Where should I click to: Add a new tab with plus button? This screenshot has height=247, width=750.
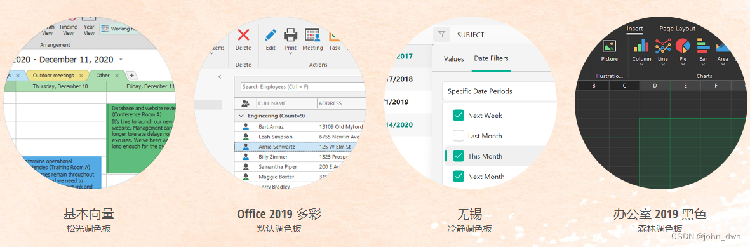pos(132,76)
